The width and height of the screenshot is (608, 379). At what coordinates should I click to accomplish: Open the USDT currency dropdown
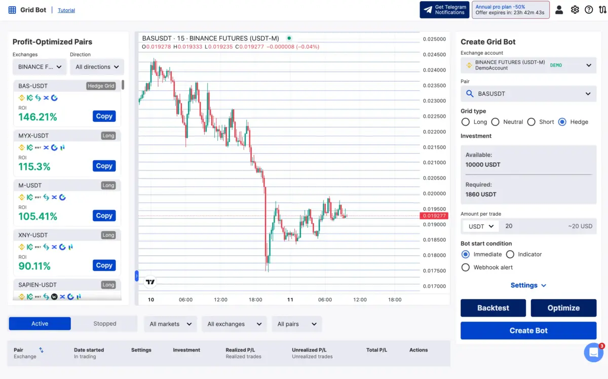point(481,226)
